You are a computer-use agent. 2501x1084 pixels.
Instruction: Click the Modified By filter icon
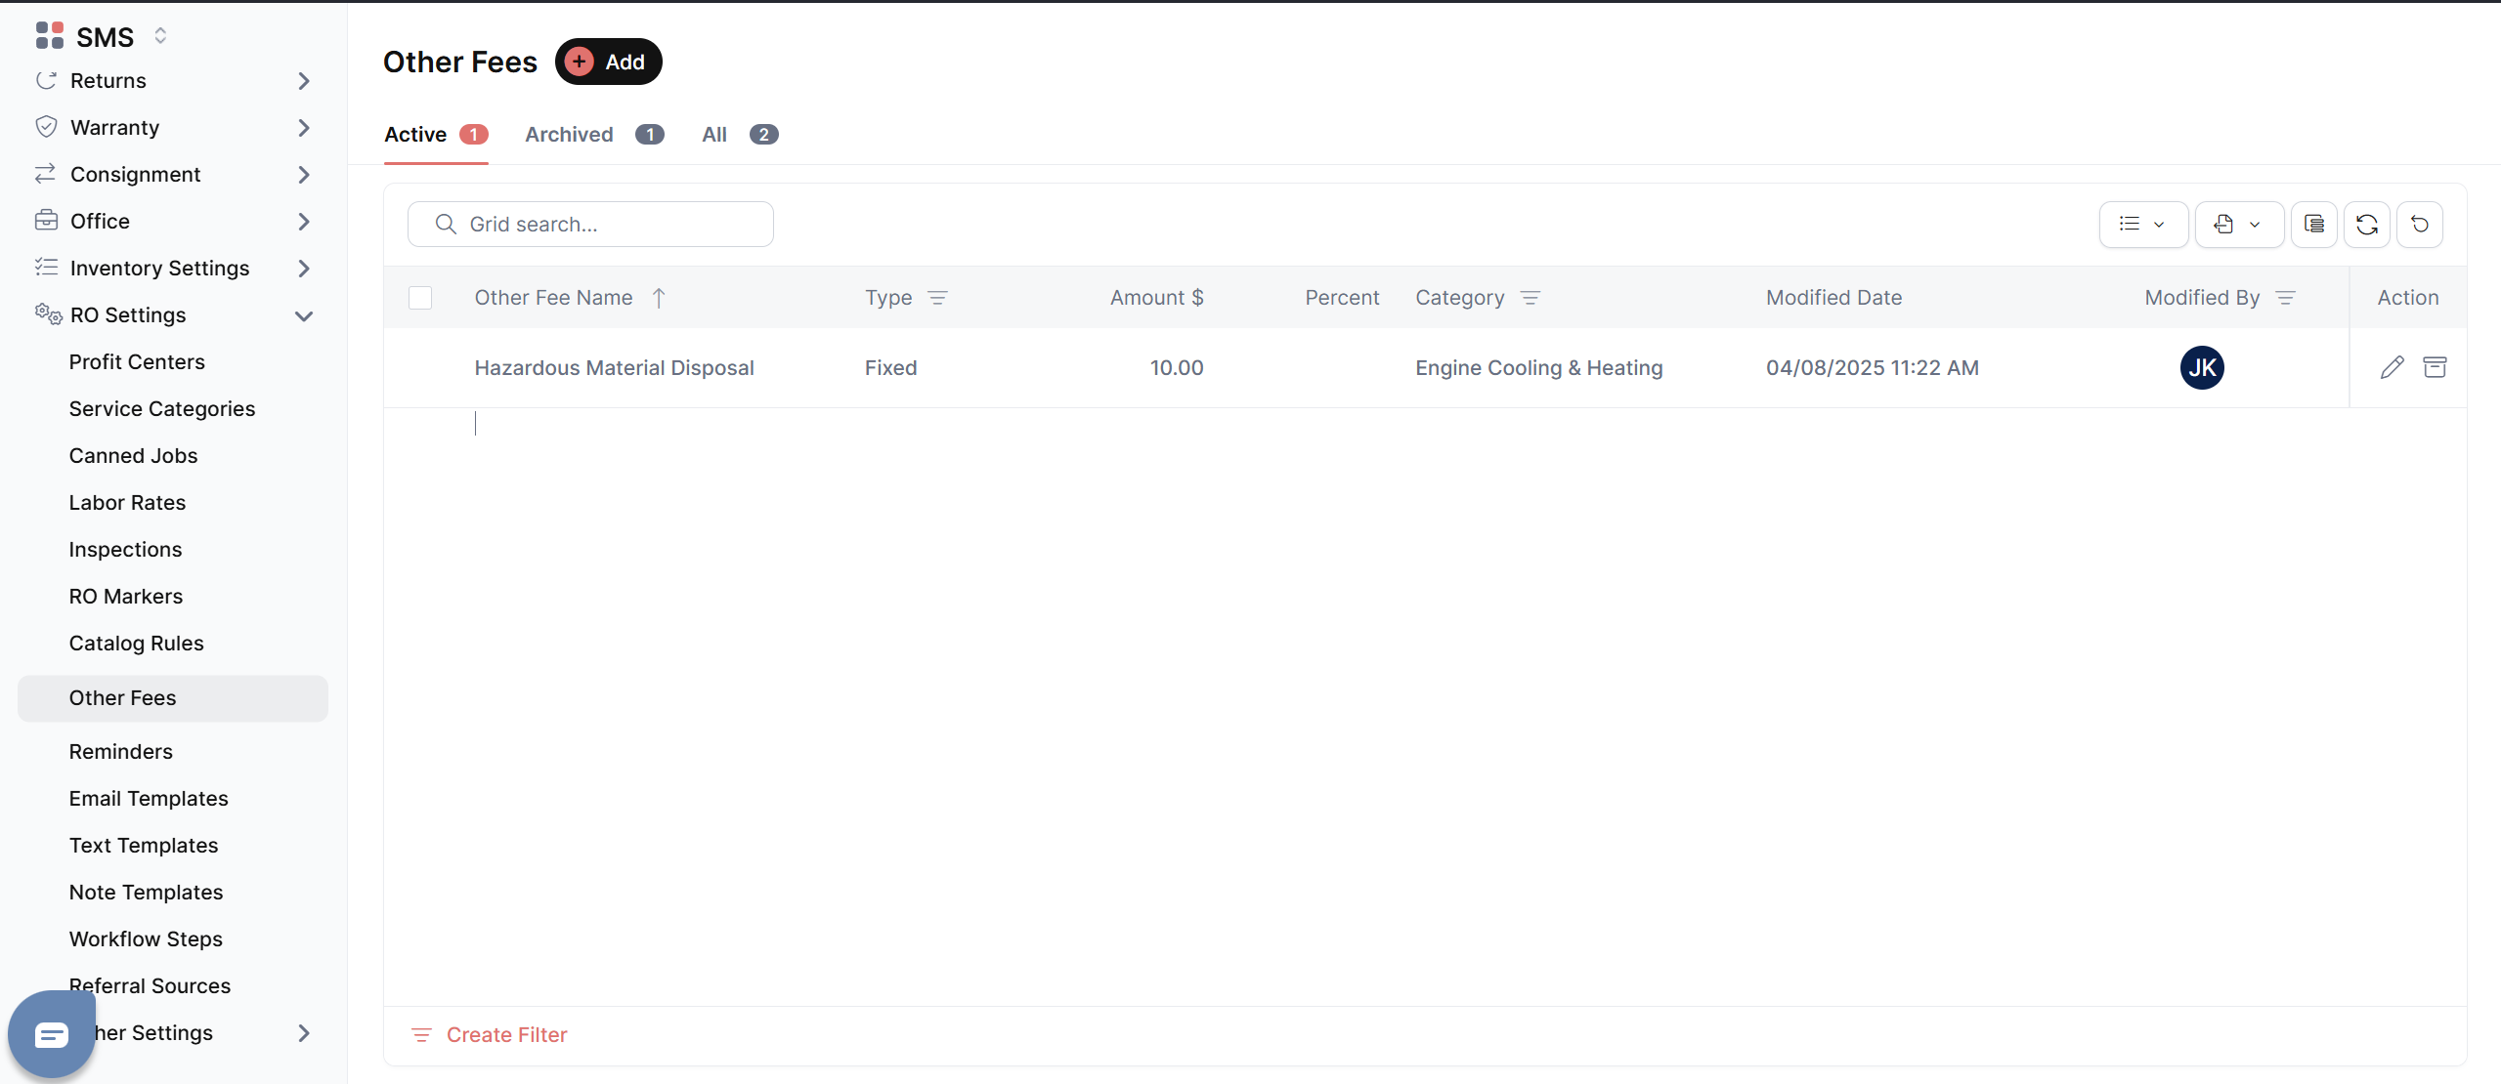(x=2285, y=298)
